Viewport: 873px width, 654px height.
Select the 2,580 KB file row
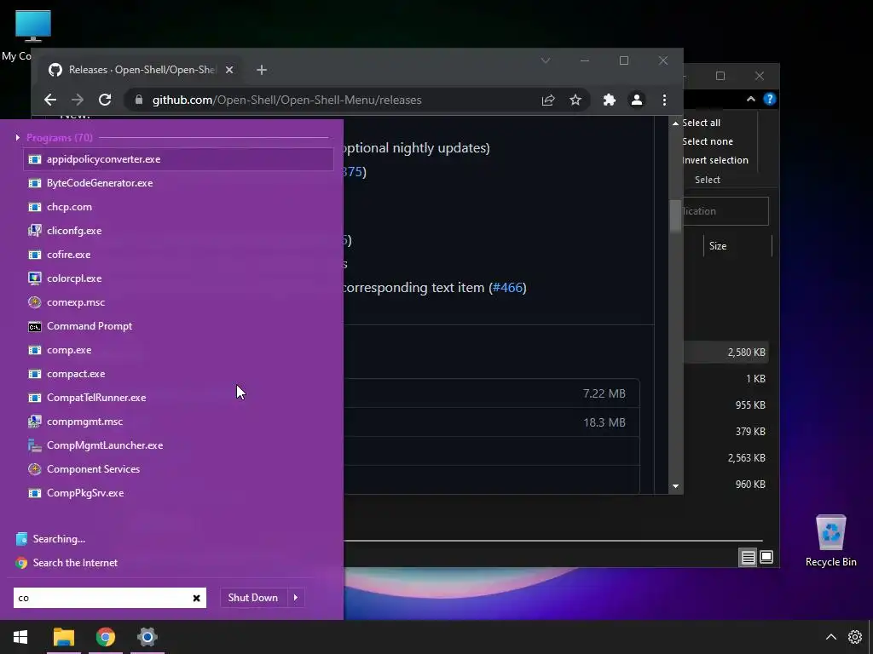click(x=726, y=353)
